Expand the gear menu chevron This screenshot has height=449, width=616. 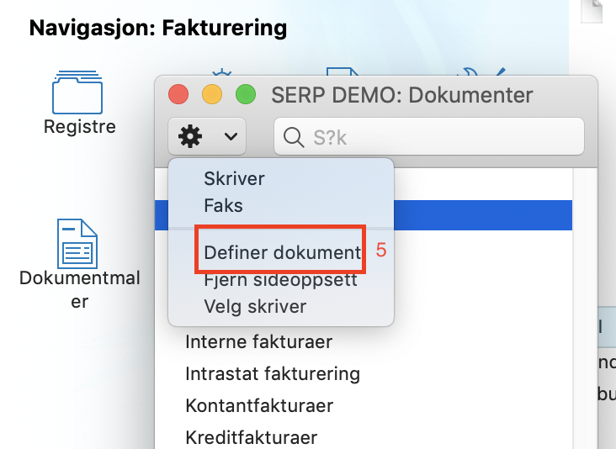click(231, 136)
